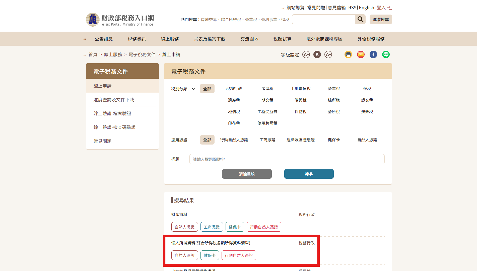This screenshot has height=271, width=477.
Task: Click the printer icon to print page
Action: tap(348, 54)
